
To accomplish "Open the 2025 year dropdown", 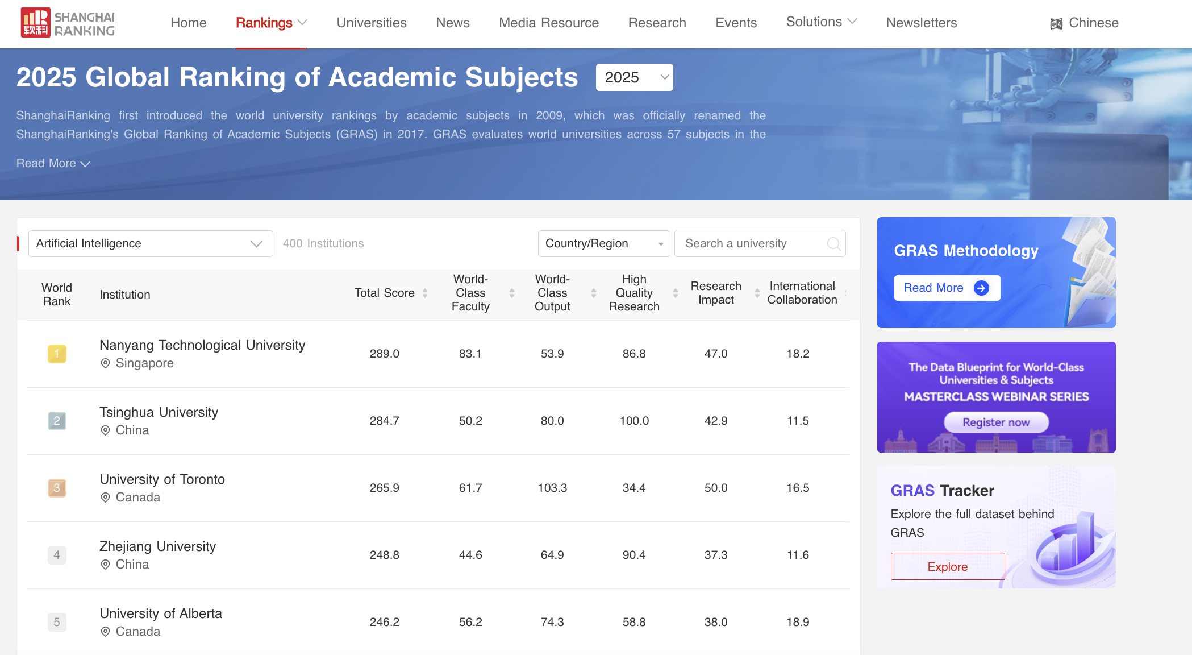I will (x=634, y=77).
